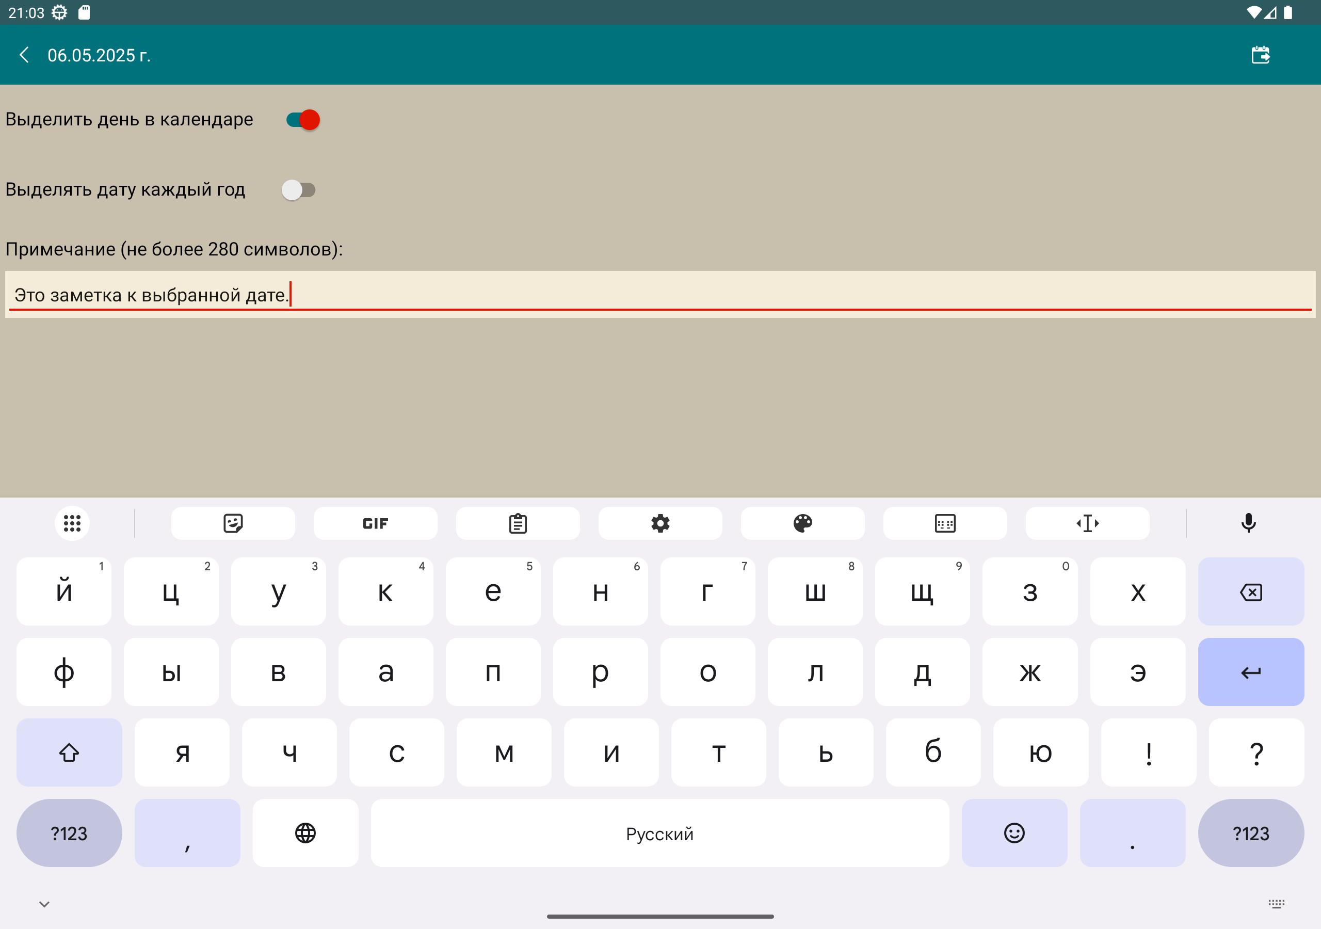Screen dimensions: 1321x929
Task: Open the text cursor editing tool
Action: [1087, 523]
